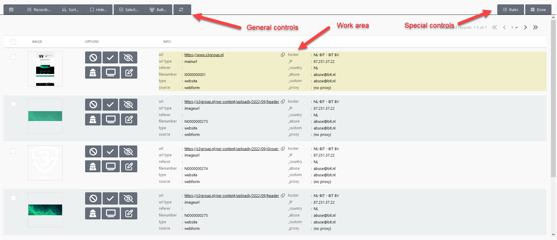Open the page number dropdown
Viewport: 557px width, 240px height.
[514, 27]
